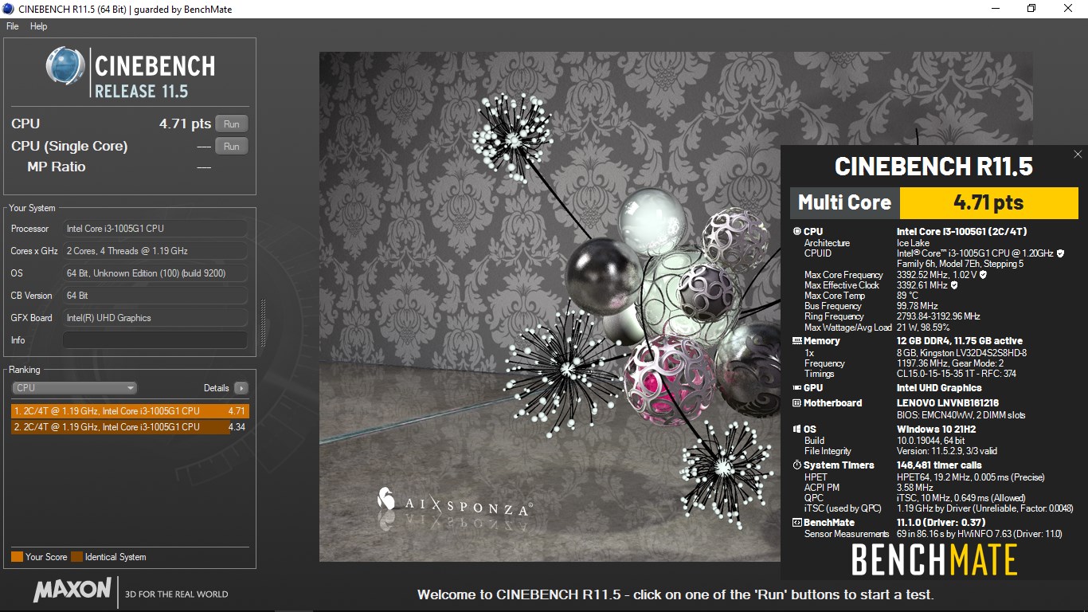Select the 4.71 ranking entry

(x=130, y=411)
